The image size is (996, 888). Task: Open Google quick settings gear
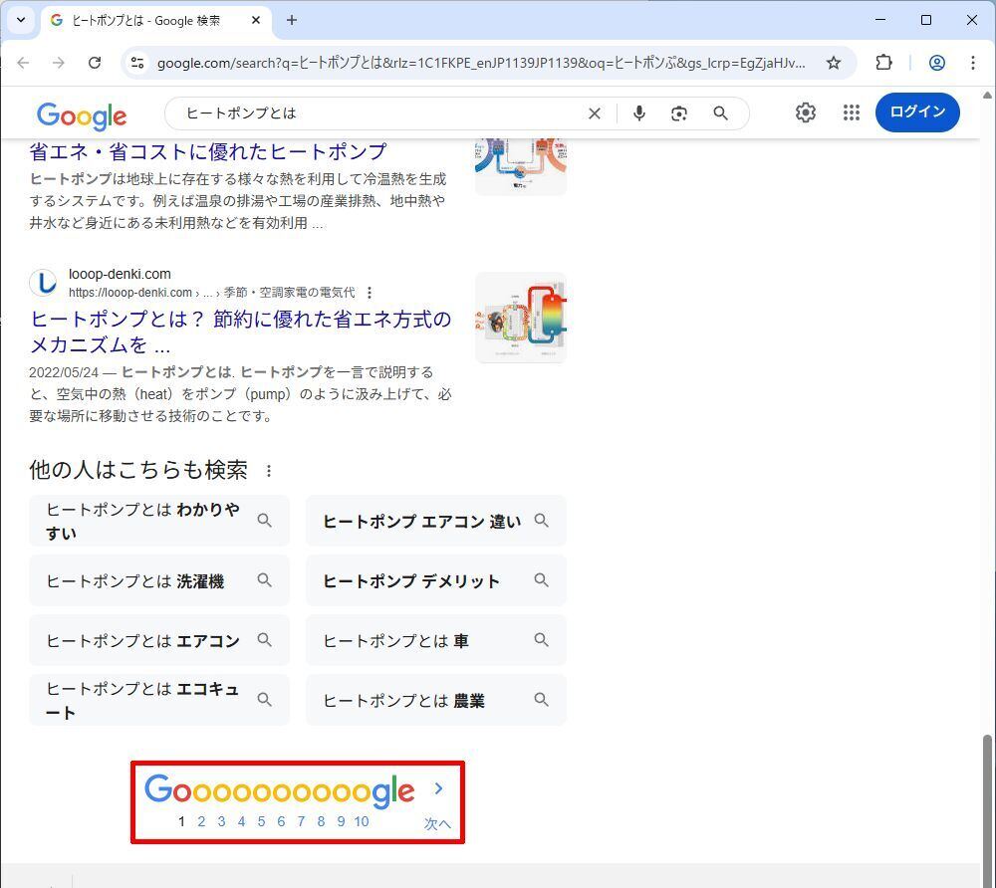(x=806, y=112)
